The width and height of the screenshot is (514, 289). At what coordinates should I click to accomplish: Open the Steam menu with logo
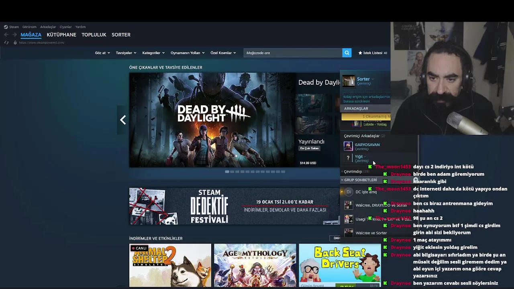pos(11,27)
